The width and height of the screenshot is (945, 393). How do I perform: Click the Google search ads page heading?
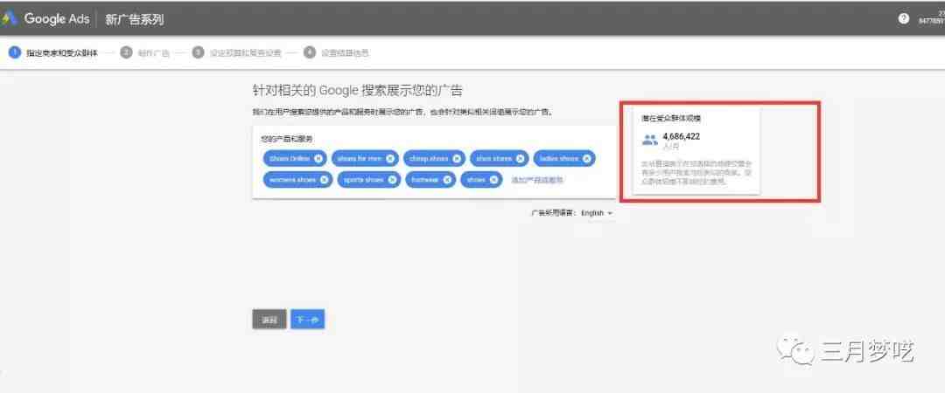[x=357, y=91]
